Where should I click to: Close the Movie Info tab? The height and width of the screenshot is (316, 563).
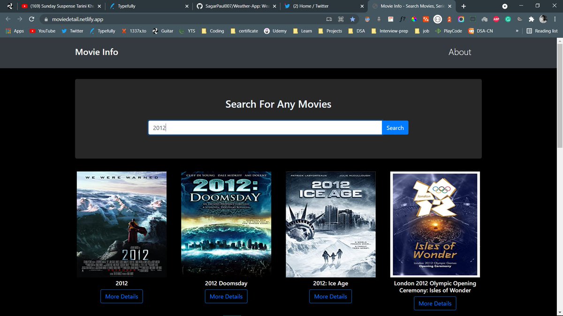click(450, 6)
